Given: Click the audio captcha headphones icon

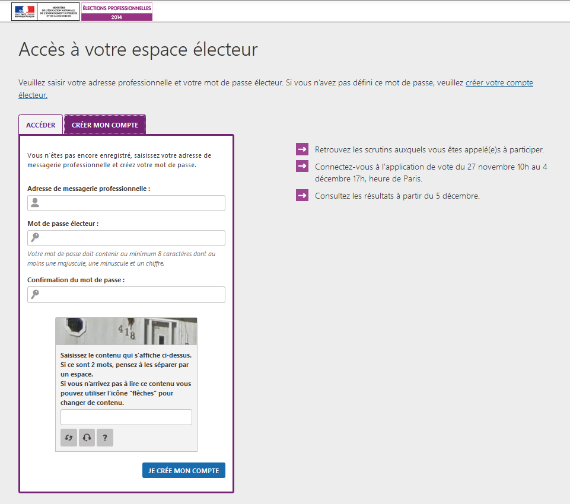Looking at the screenshot, I should 87,438.
